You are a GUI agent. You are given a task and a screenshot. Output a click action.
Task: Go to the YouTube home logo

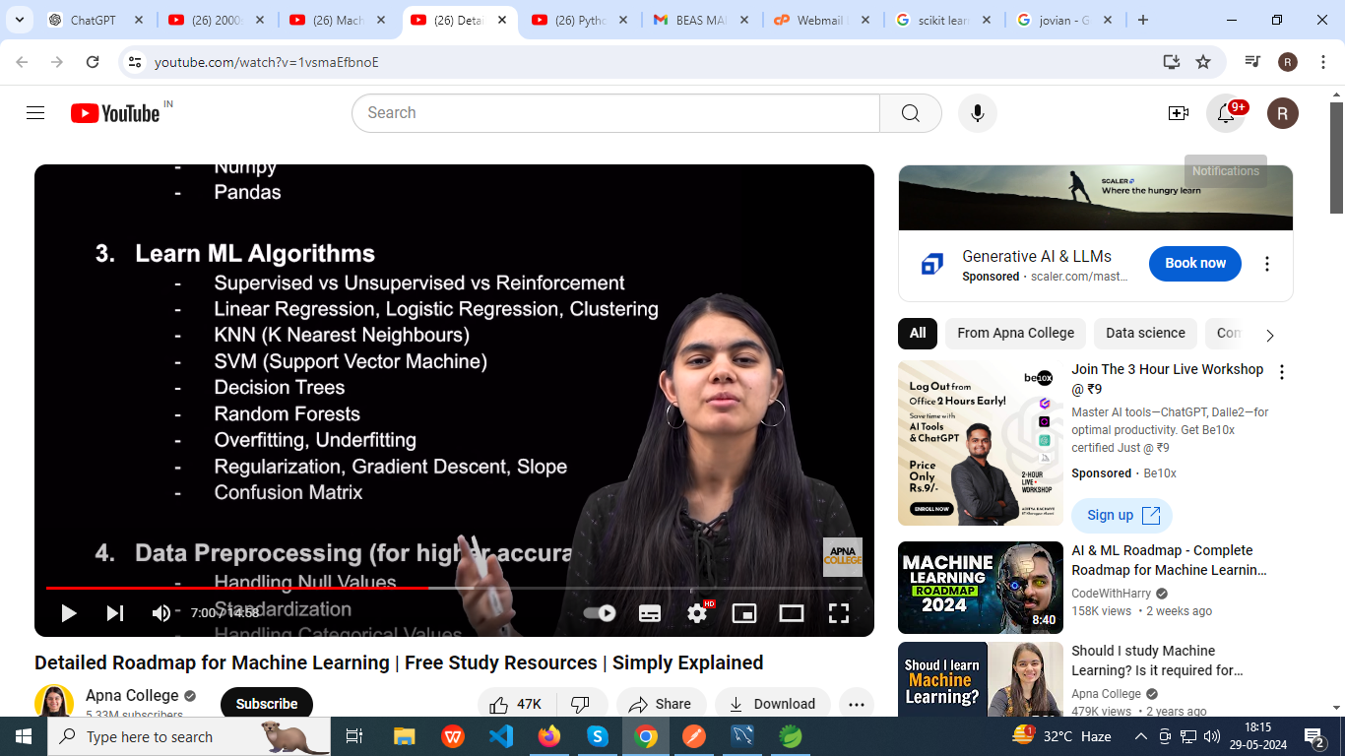coord(116,113)
